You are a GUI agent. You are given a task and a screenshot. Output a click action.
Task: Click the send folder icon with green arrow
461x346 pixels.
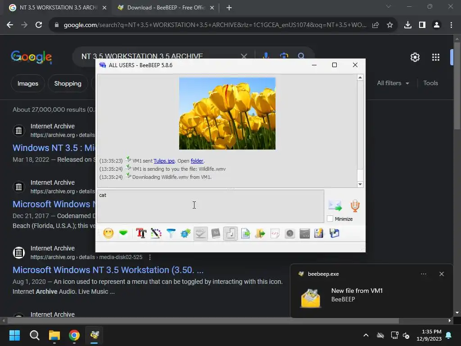coord(260,233)
